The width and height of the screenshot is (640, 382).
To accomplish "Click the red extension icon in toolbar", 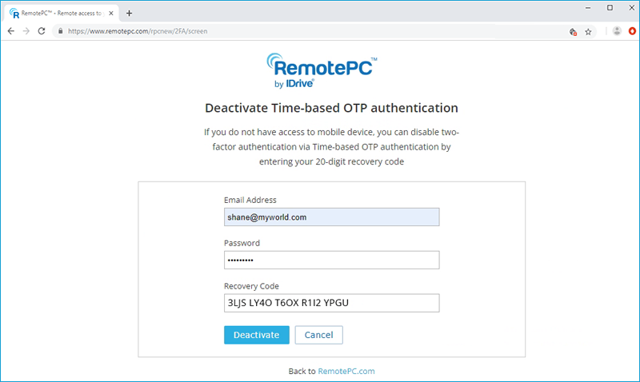I will pyautogui.click(x=632, y=31).
